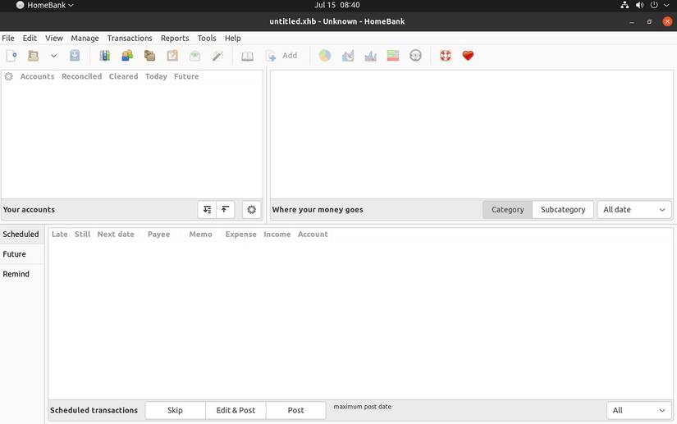
Task: Open the Transactions menu
Action: 130,38
